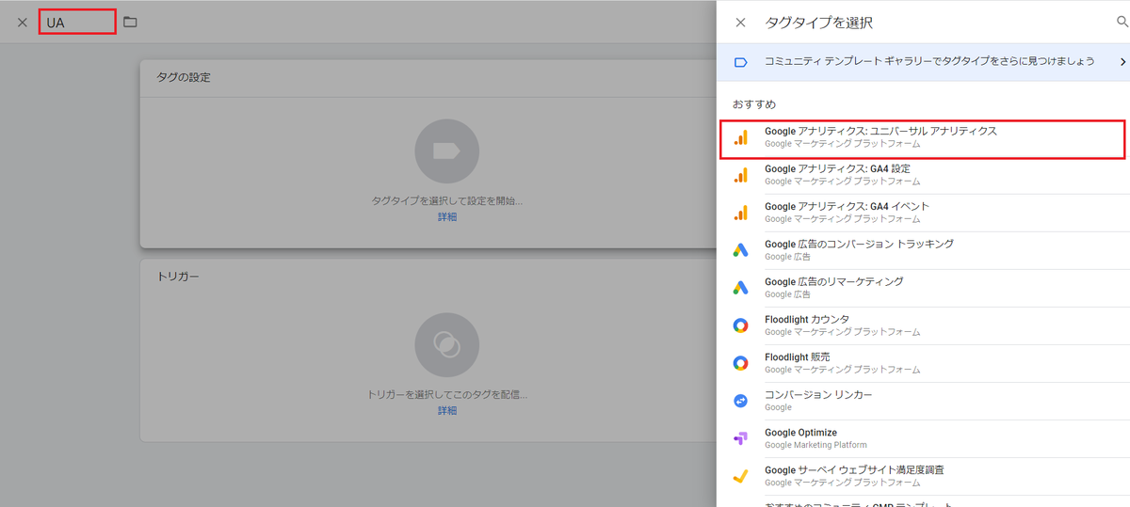Click the おすすめ section heading

coord(754,103)
